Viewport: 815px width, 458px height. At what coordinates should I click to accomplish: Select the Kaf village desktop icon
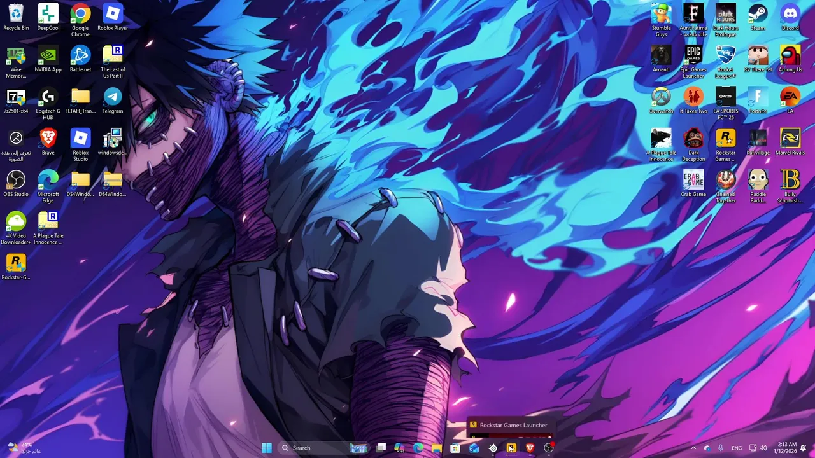pos(758,142)
